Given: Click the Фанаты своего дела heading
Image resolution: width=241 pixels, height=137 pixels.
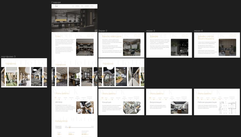Looking at the screenshot, I should point(112,36).
